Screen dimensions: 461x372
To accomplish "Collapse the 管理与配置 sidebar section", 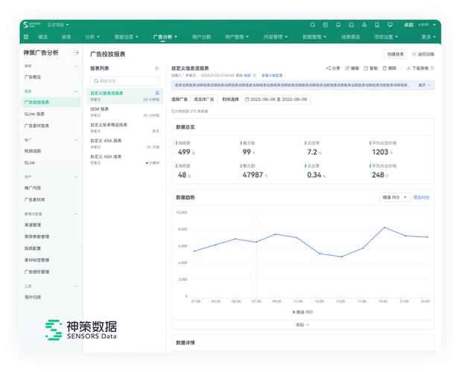I will [76, 214].
